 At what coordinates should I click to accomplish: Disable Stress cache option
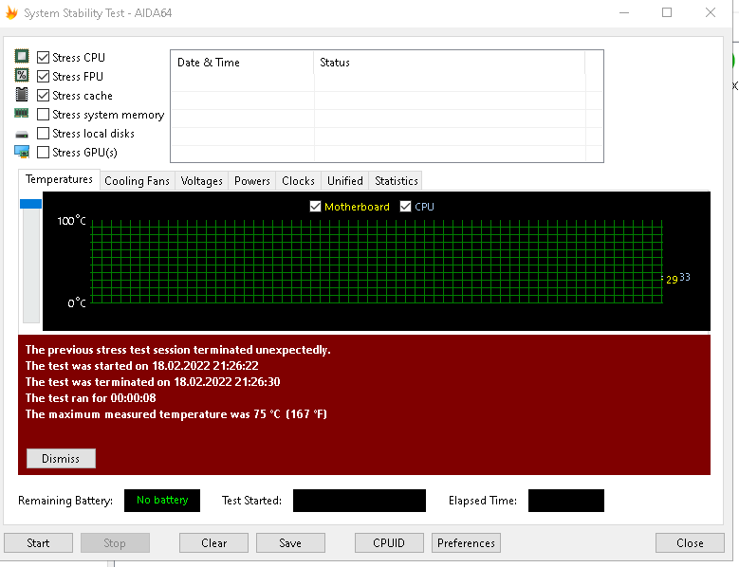(43, 96)
